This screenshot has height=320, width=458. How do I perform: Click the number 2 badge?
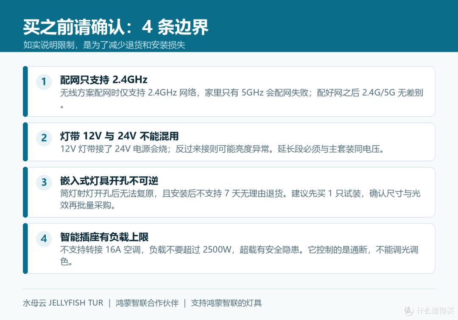point(44,138)
